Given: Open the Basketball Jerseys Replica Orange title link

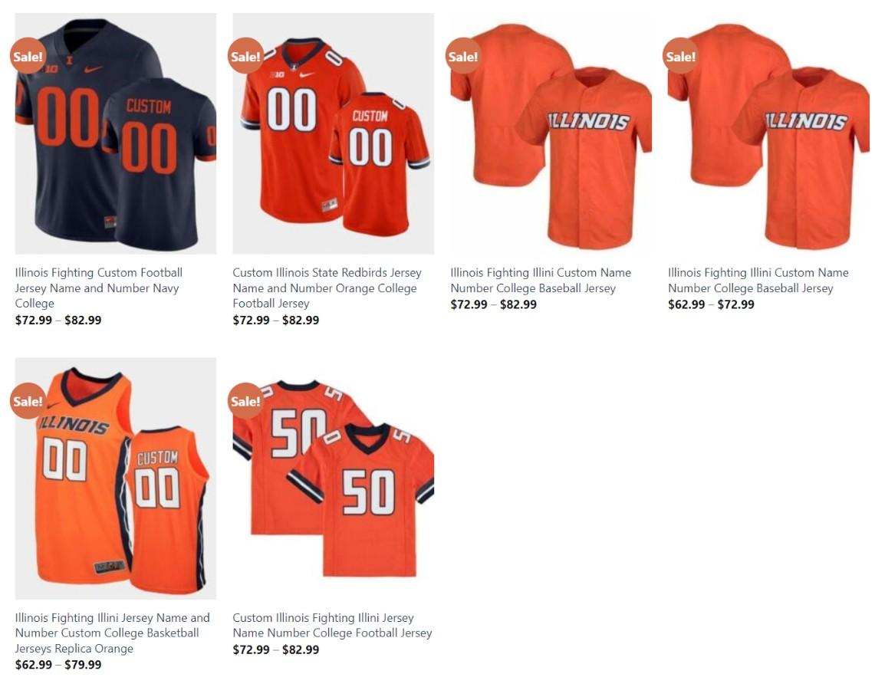Looking at the screenshot, I should point(112,633).
